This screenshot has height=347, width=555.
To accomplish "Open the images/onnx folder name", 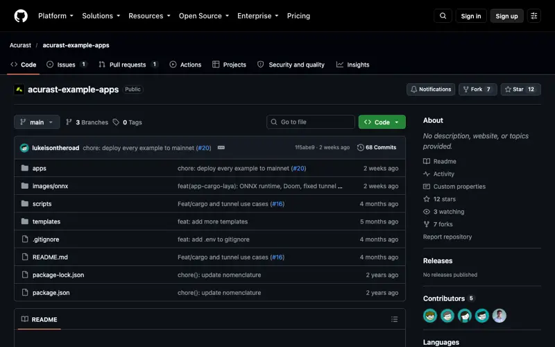I will coord(50,185).
